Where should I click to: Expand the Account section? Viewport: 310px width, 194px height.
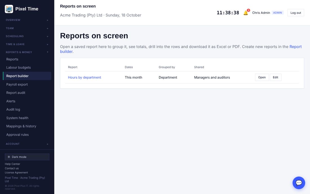[27, 144]
